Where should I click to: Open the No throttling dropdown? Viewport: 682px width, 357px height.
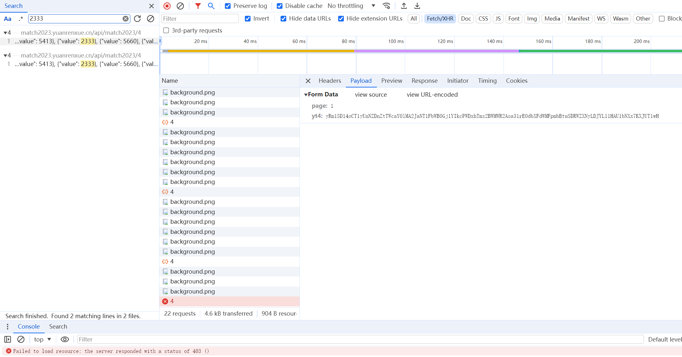pyautogui.click(x=351, y=6)
